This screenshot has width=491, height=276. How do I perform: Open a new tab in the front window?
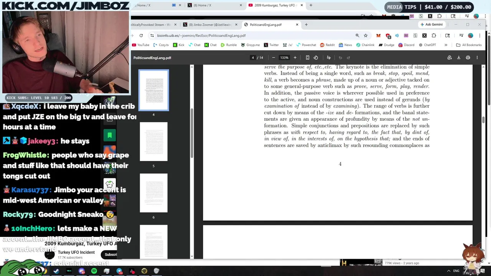point(306,25)
